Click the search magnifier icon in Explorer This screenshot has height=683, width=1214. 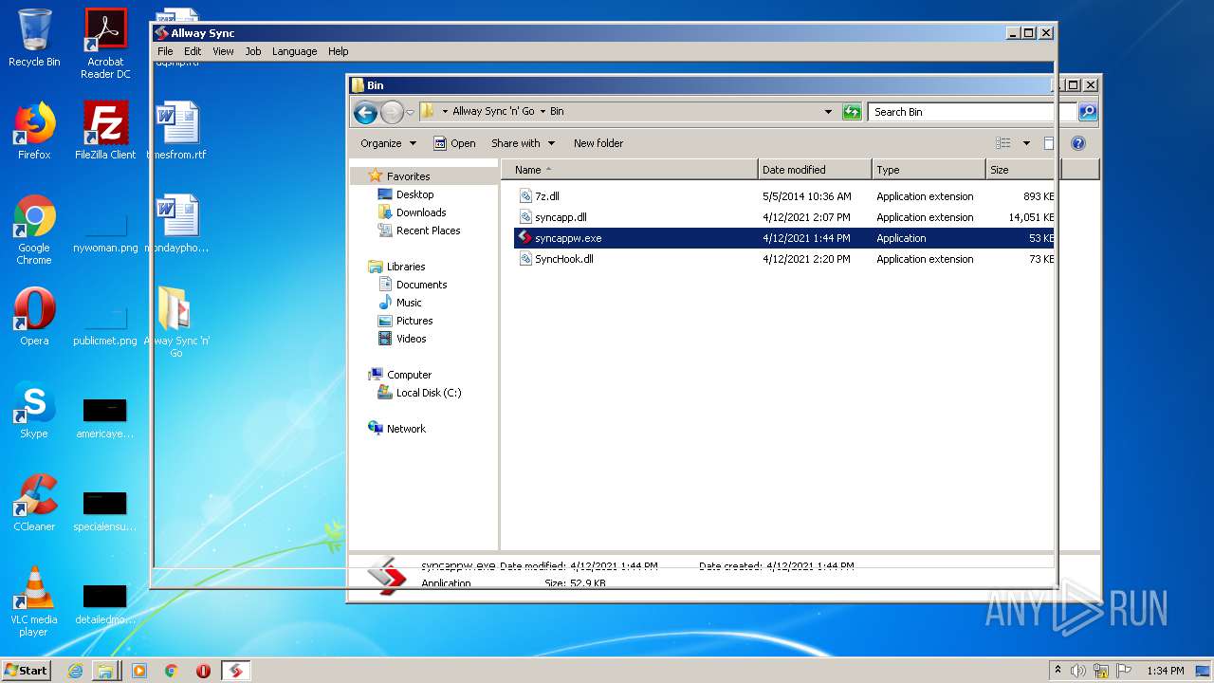(1088, 112)
